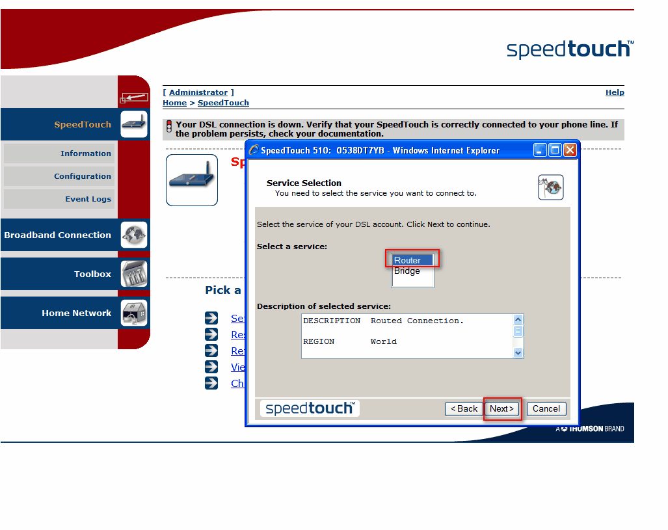Viewport: 668px width, 530px height.
Task: Click the Next button
Action: click(502, 408)
